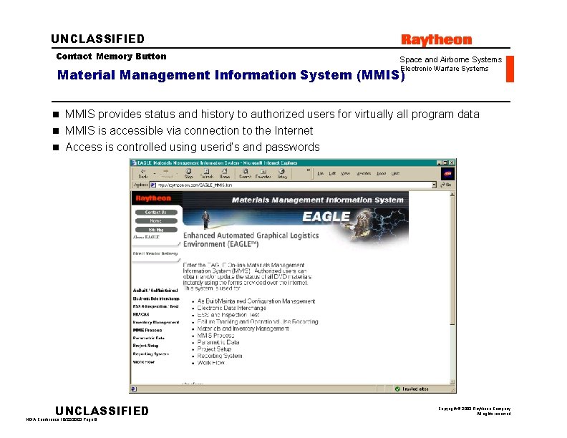Click the page icon in address bar
This screenshot has width=567, height=438.
click(153, 185)
